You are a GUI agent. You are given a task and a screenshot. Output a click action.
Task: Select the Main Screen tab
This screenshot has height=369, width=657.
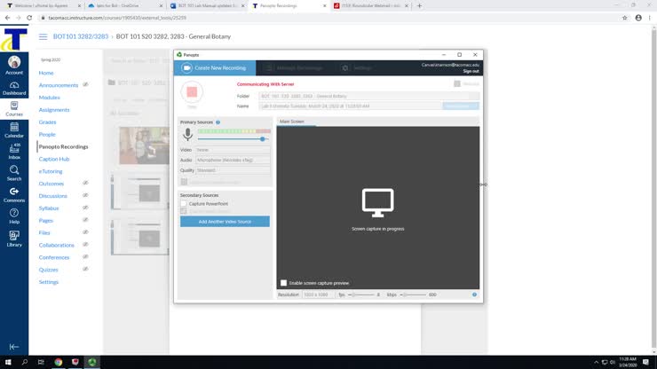tap(291, 122)
